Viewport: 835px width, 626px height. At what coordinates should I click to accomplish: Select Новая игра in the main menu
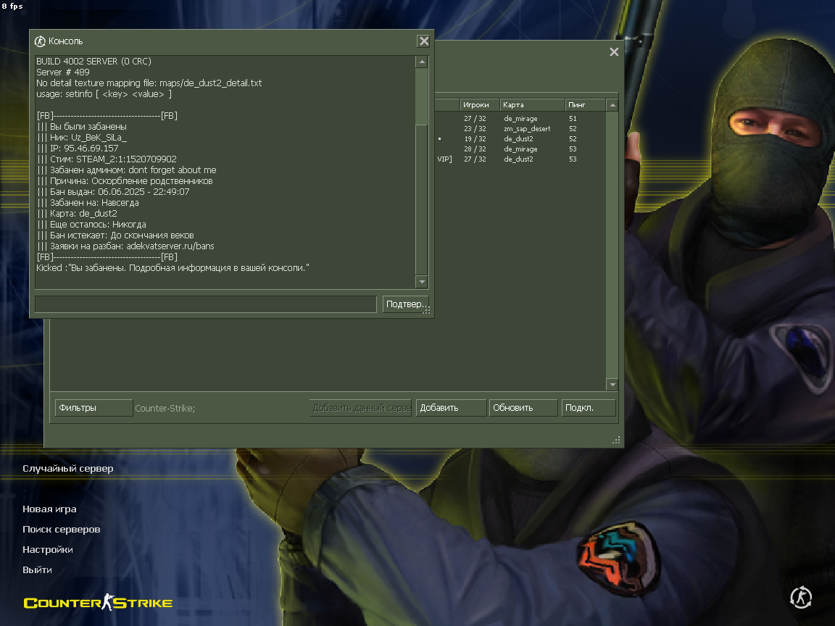pyautogui.click(x=49, y=509)
